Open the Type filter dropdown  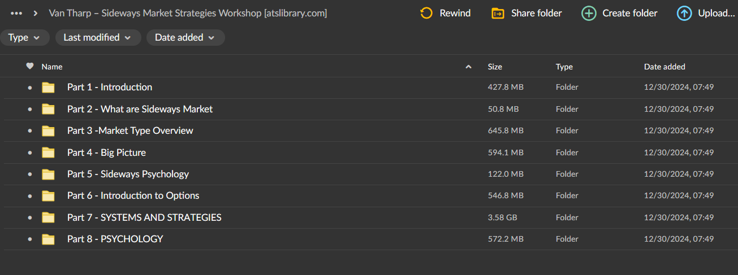pos(24,38)
